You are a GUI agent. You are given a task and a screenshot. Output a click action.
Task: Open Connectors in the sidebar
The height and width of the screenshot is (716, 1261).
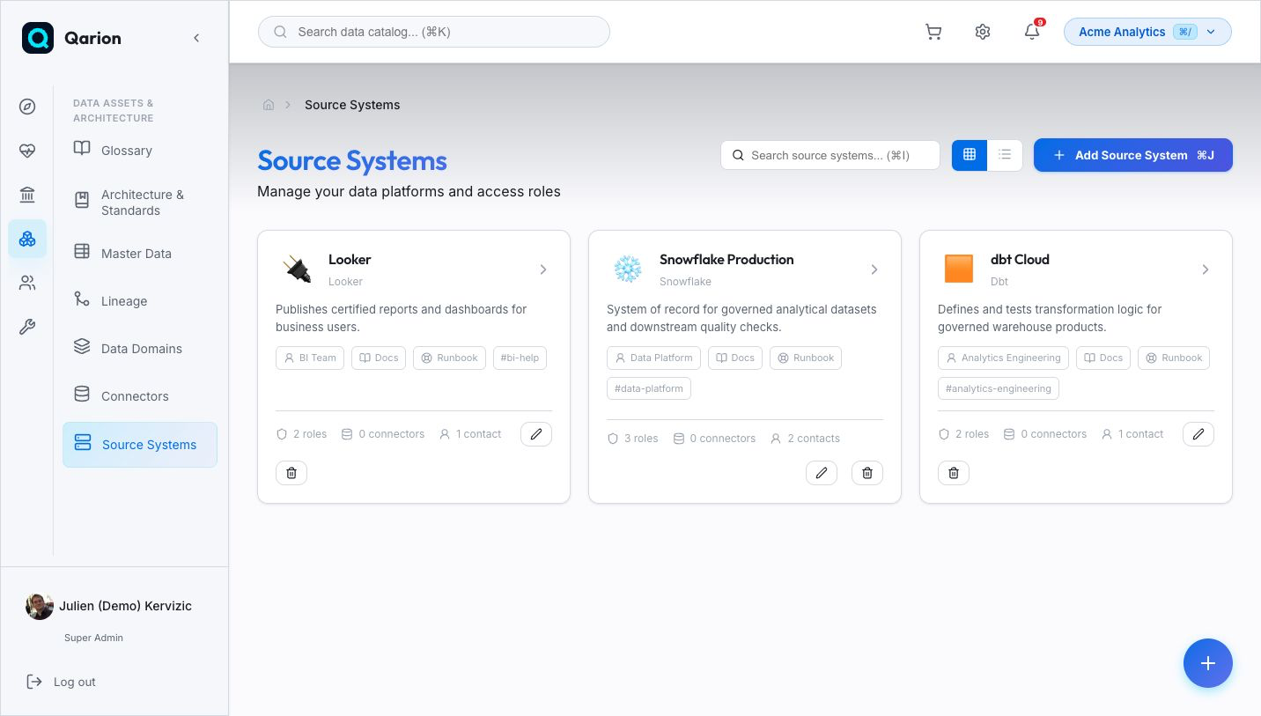pos(140,395)
